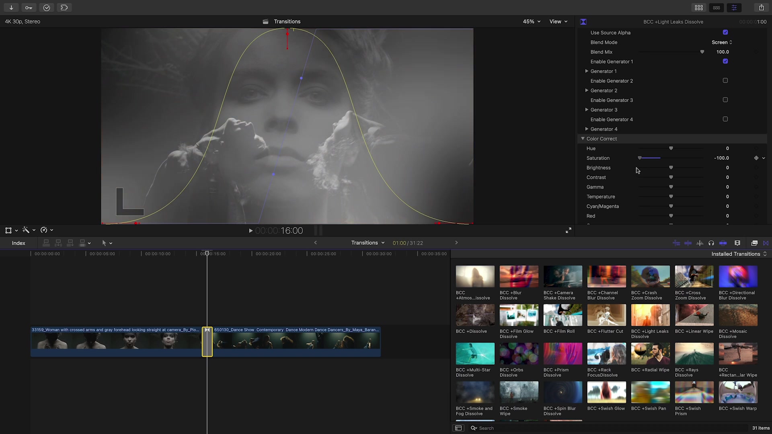Click the fullscreen viewer expand arrows
Viewport: 772px width, 434px height.
tap(568, 230)
